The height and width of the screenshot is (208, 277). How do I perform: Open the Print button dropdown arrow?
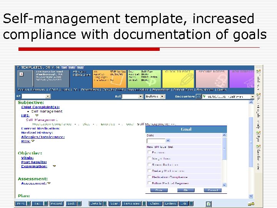(28, 204)
